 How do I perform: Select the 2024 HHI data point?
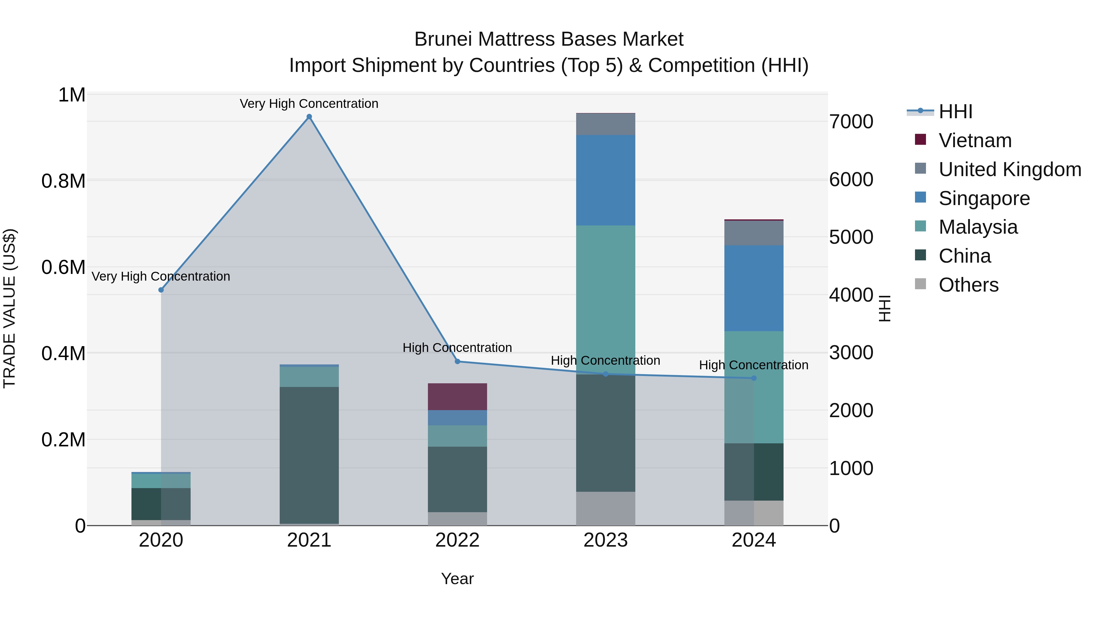pyautogui.click(x=754, y=378)
